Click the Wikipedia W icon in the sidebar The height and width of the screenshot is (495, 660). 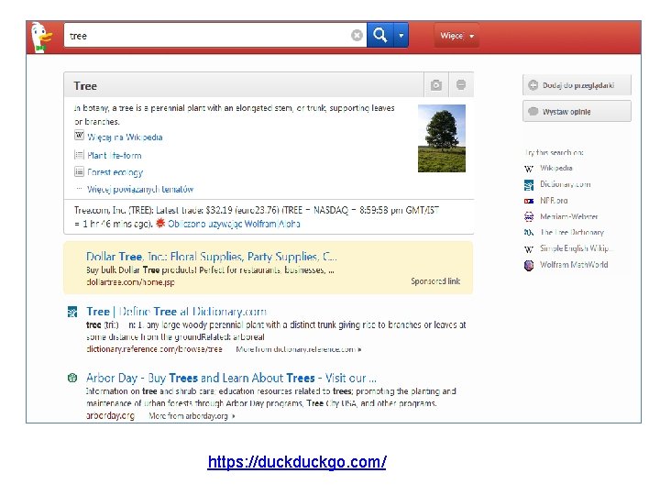(529, 169)
